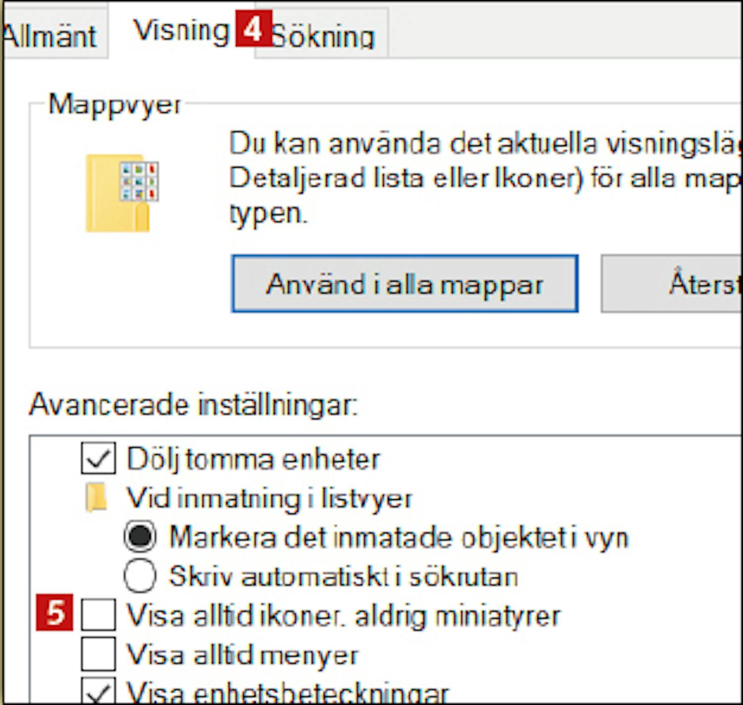Uncheck 'Visa enhetsbeteckningar' checkbox

(x=98, y=691)
